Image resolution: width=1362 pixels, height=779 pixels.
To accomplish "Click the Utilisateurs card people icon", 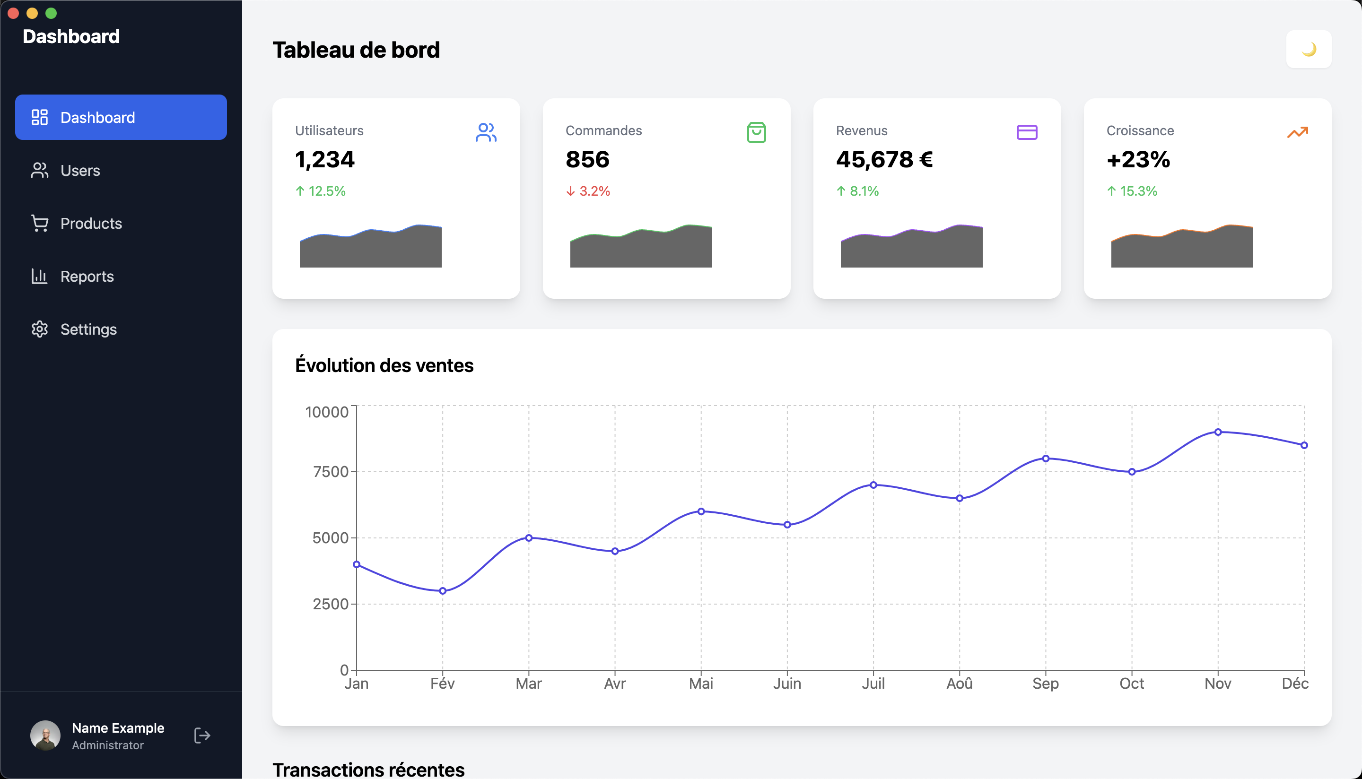I will pos(487,133).
